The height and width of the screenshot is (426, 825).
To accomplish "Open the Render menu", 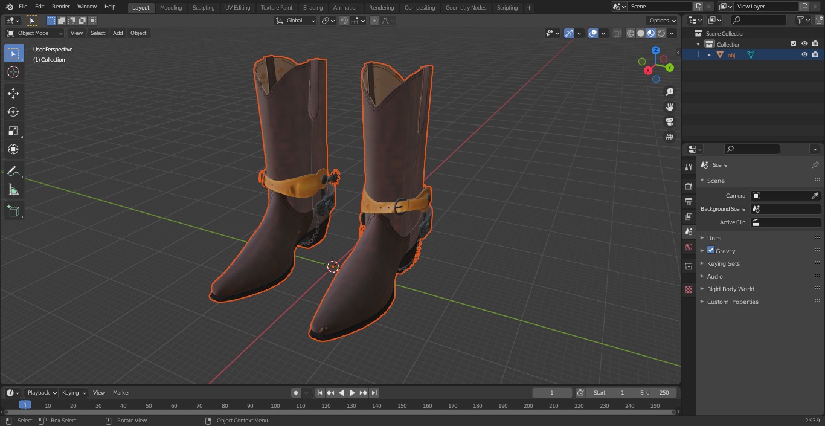I will click(x=60, y=7).
